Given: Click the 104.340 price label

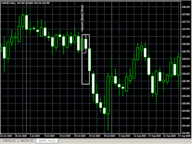Looking at the screenshot, I should (x=186, y=126).
